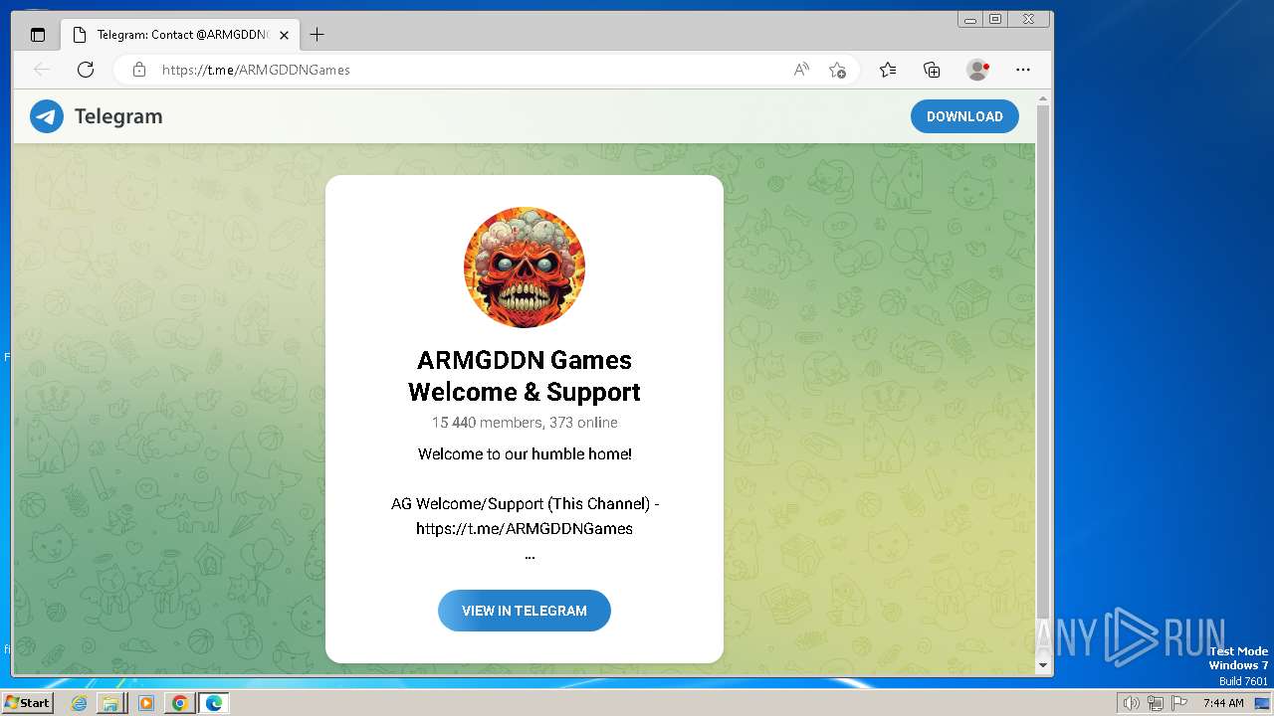Open the https://t.me/ARMGDDNGames link
This screenshot has width=1274, height=716.
coord(525,529)
